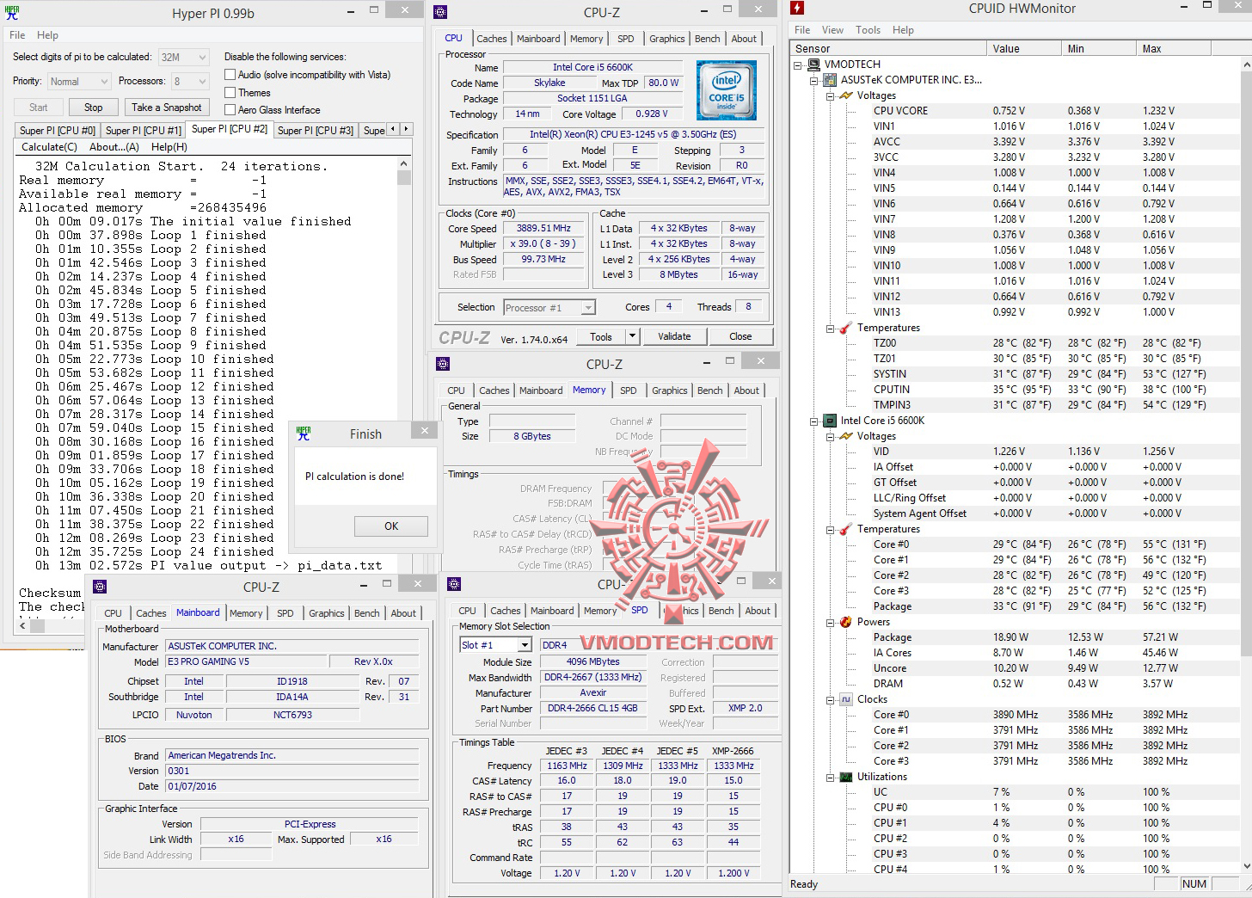
Task: Collapse the Clocks section in HWMonitor
Action: (831, 699)
